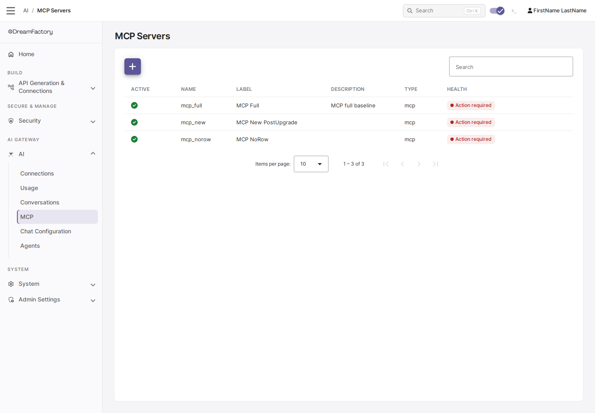Click the API Generation & Connections icon
595x413 pixels.
point(11,87)
